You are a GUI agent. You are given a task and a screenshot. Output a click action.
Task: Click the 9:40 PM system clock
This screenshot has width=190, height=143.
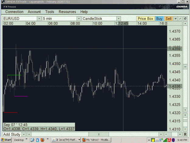coord(182,140)
